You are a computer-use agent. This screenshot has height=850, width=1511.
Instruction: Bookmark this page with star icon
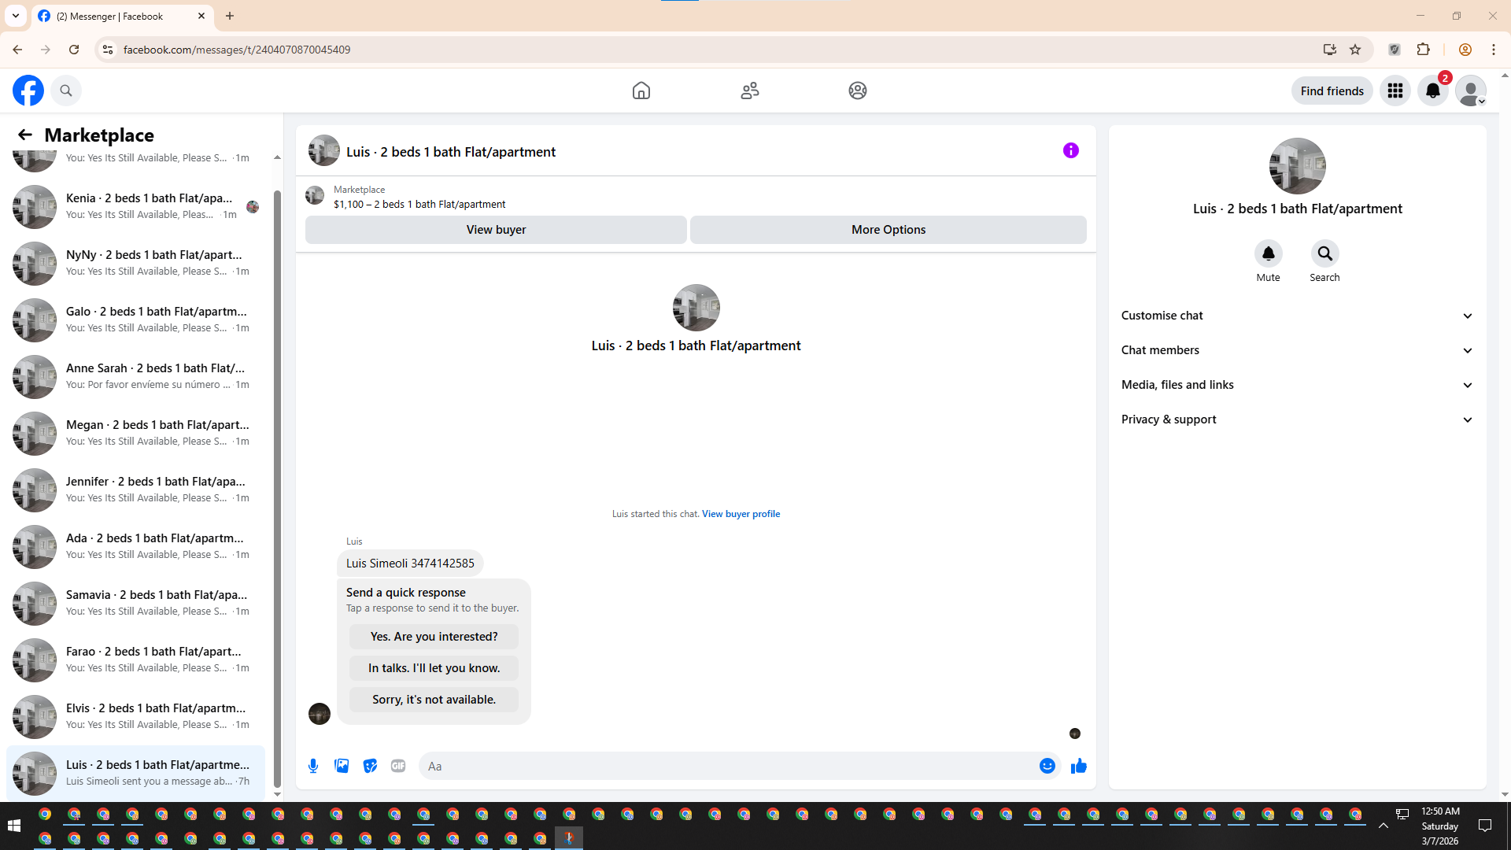tap(1355, 50)
